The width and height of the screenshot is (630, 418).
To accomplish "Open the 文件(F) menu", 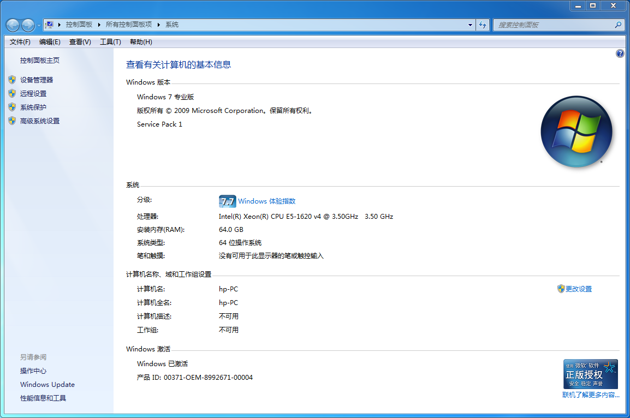I will click(x=20, y=42).
